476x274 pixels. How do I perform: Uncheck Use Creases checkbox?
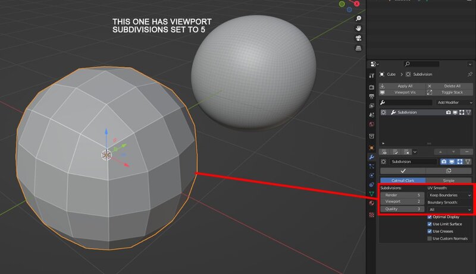430,231
